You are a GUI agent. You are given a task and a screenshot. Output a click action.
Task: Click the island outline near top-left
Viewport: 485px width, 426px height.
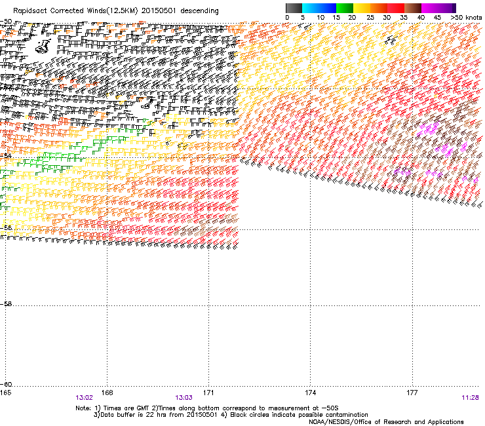click(44, 46)
